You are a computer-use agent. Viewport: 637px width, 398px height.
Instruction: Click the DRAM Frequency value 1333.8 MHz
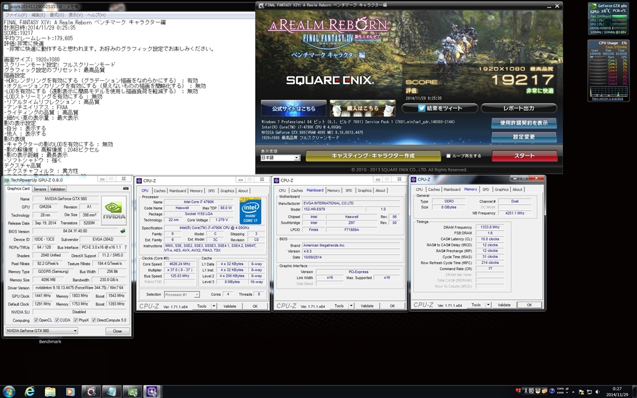(490, 228)
